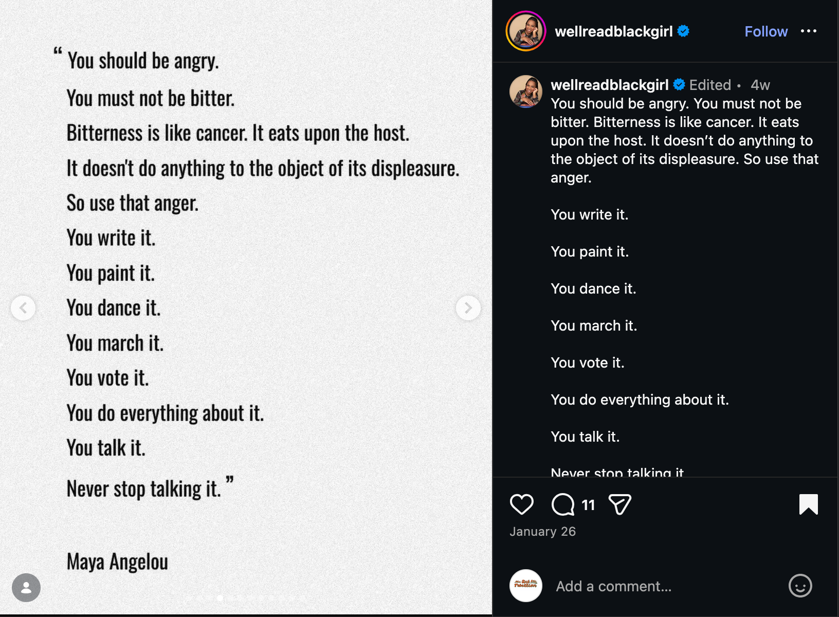Click the 11 comments count
This screenshot has width=839, height=617.
pos(588,505)
